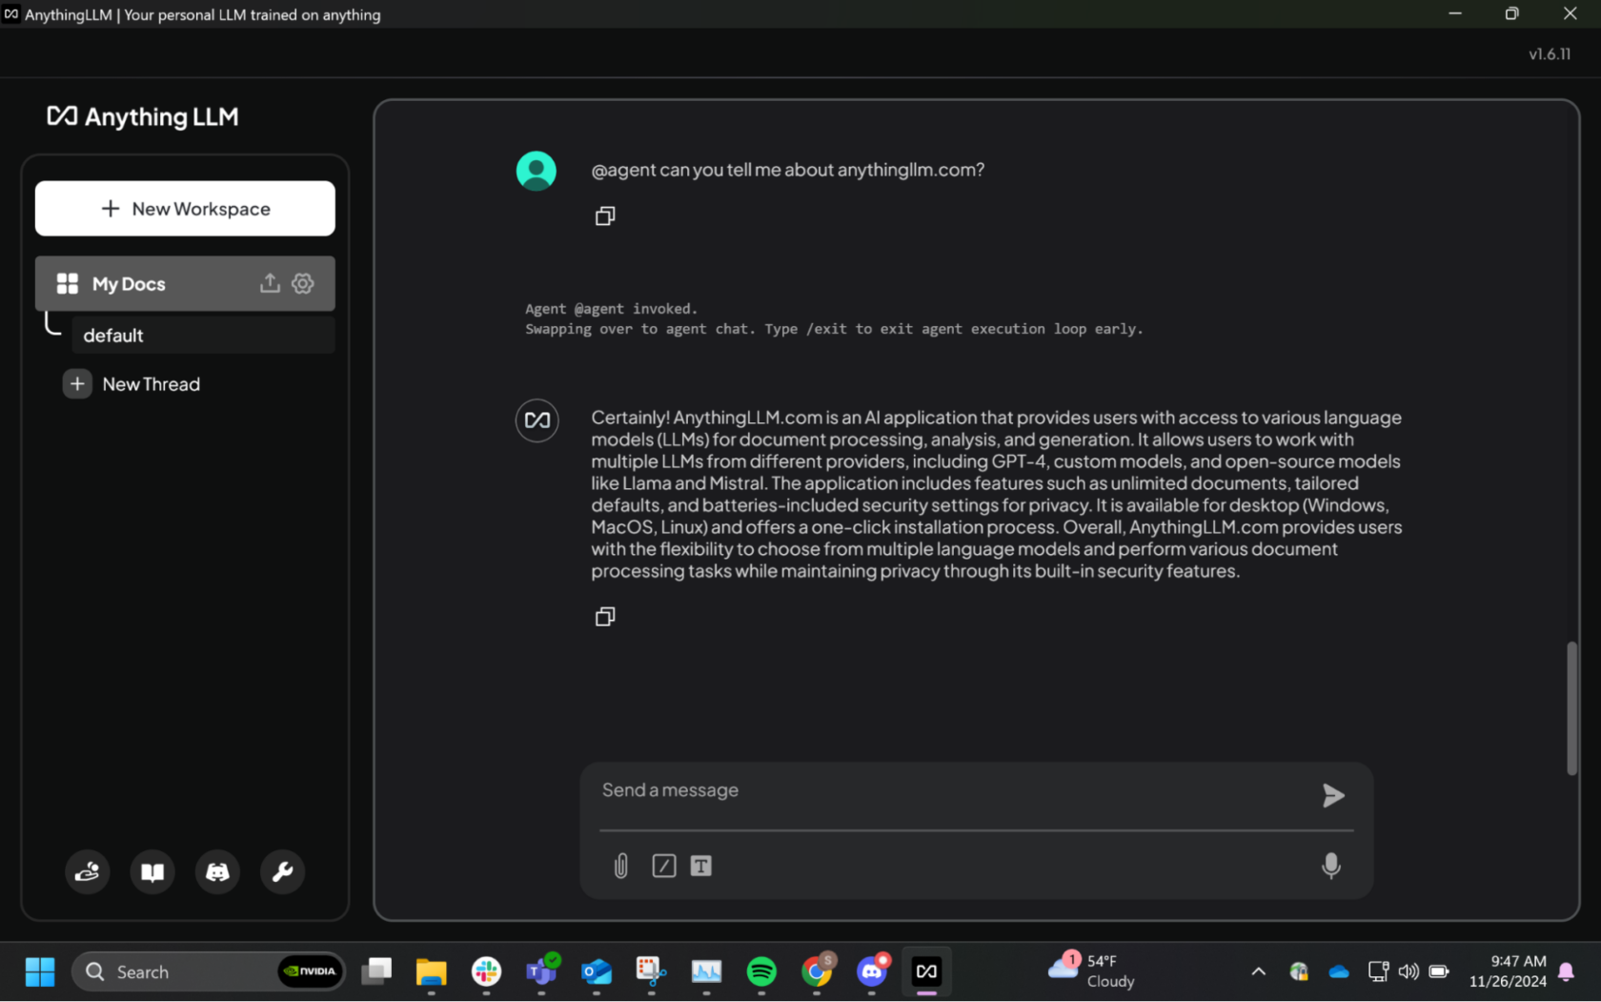
Task: Open Spotify from taskbar
Action: [x=761, y=971]
